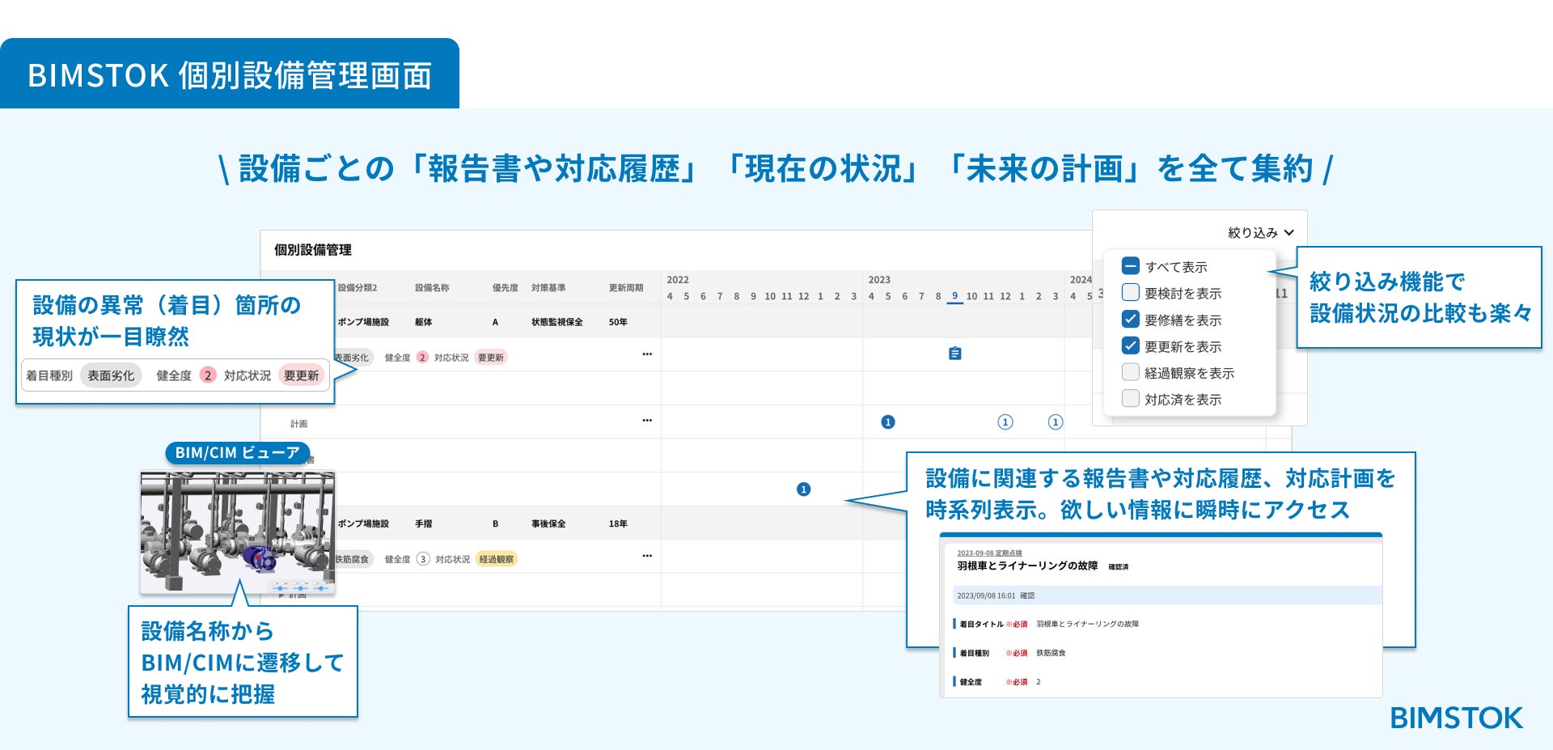This screenshot has height=750, width=1553.
Task: Open the three-dot menu on the 計画 row
Action: coord(647,421)
